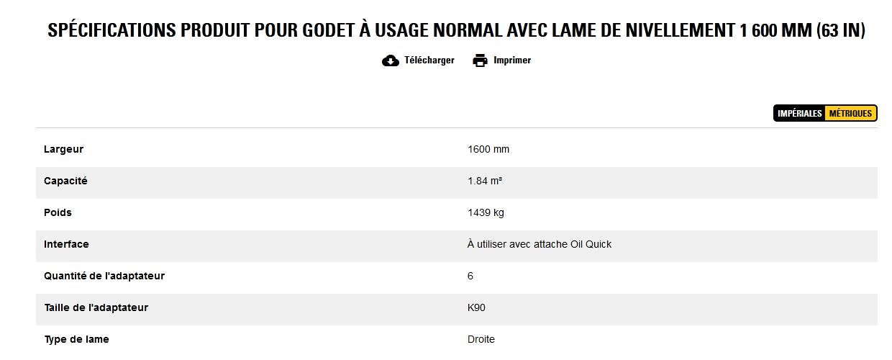Select the Poids row label
This screenshot has width=892, height=360.
click(58, 213)
